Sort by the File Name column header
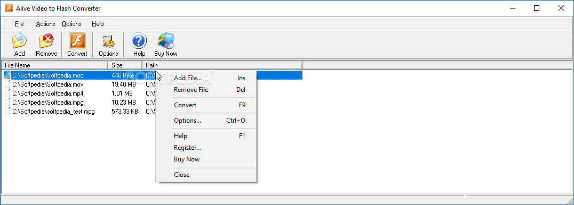Screen dimensions: 574x205 pyautogui.click(x=55, y=65)
